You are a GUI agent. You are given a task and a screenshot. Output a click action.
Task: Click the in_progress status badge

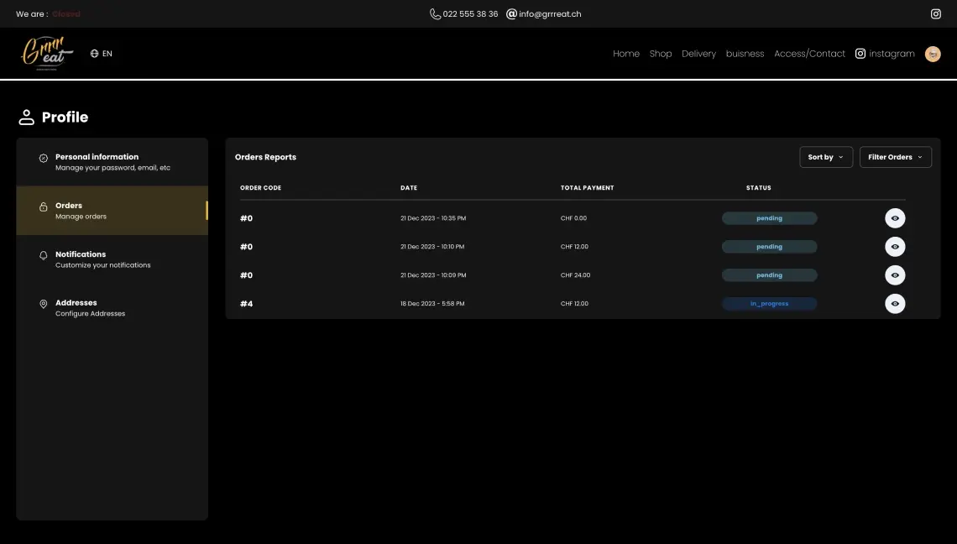[x=769, y=303]
